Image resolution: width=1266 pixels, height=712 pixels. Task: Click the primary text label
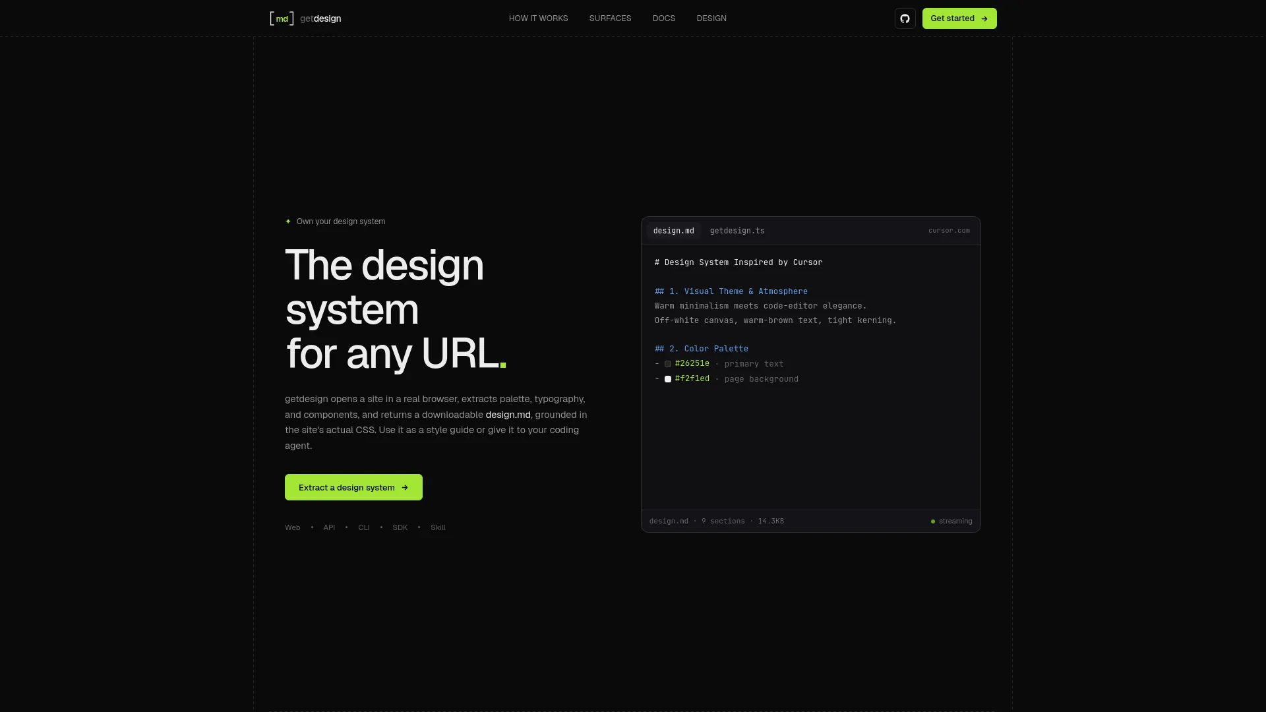pyautogui.click(x=754, y=364)
